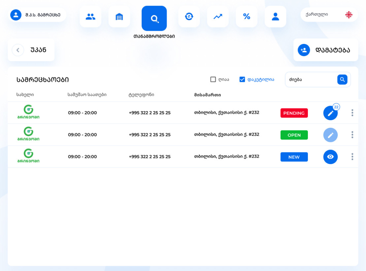
Task: Click the warehouse building icon in navigation
Action: tap(119, 17)
